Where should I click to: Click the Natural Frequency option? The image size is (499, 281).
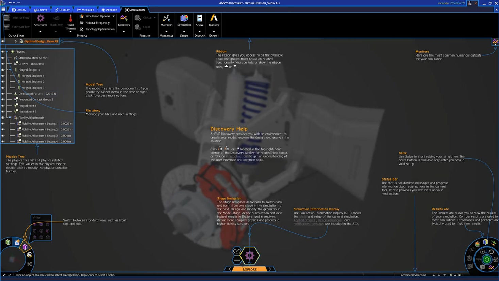click(x=95, y=23)
